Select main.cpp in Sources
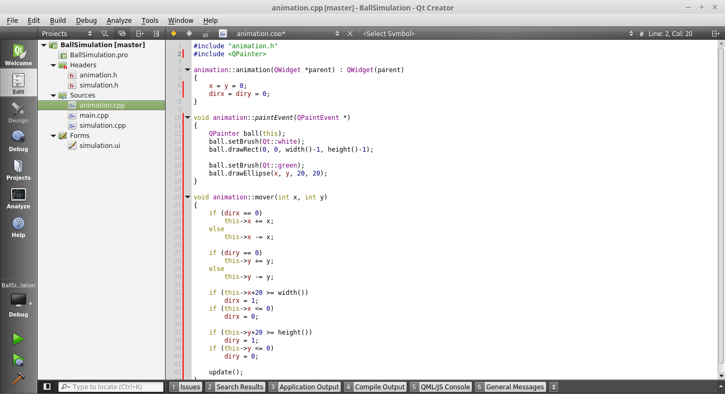The height and width of the screenshot is (394, 725). coord(94,116)
